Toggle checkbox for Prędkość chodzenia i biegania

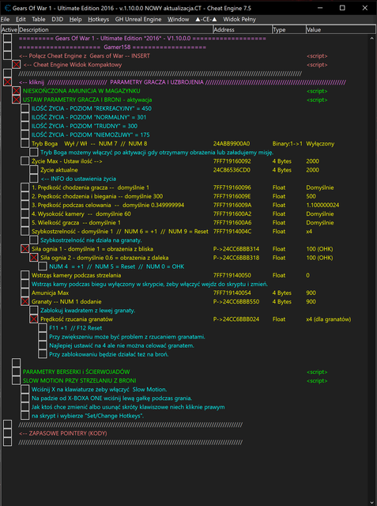[25, 196]
